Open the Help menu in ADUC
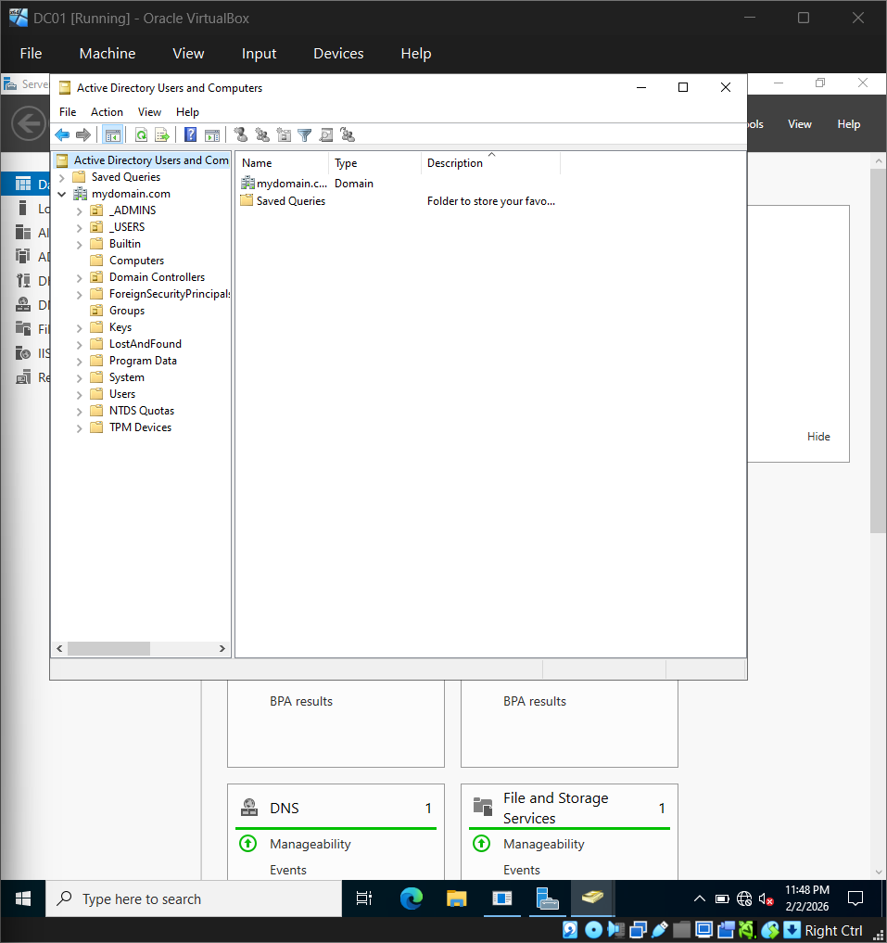 [x=187, y=112]
